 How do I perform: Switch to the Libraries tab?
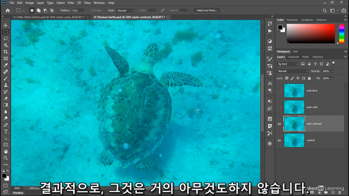coord(318,57)
